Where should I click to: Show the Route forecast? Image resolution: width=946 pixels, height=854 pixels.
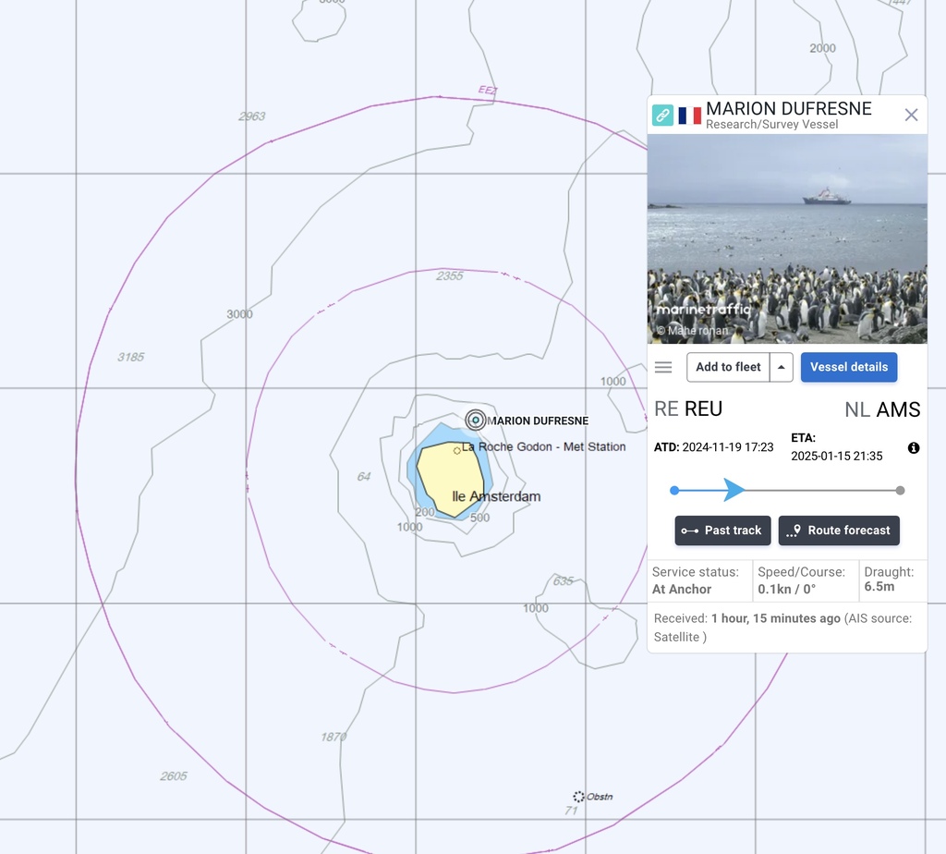click(x=839, y=531)
